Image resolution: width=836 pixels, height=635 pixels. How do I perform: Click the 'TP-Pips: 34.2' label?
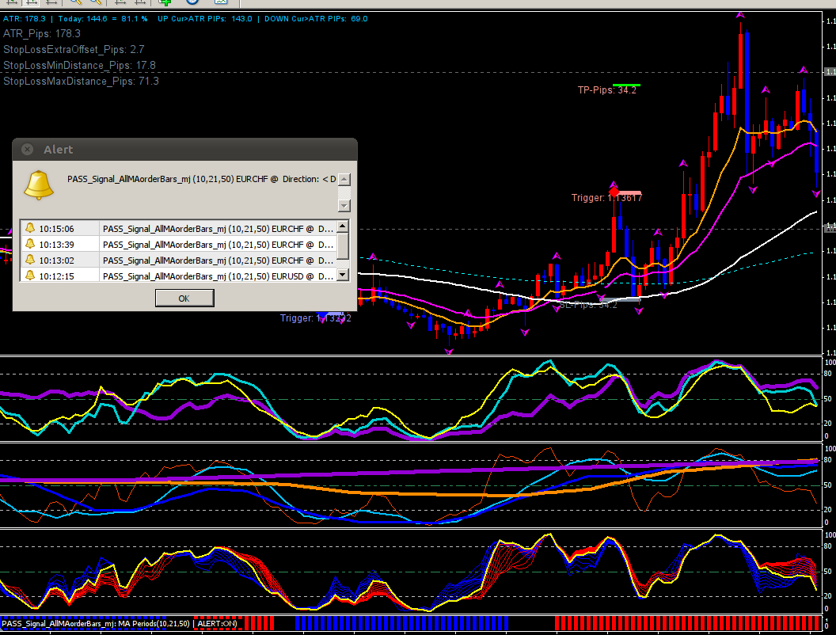click(606, 90)
